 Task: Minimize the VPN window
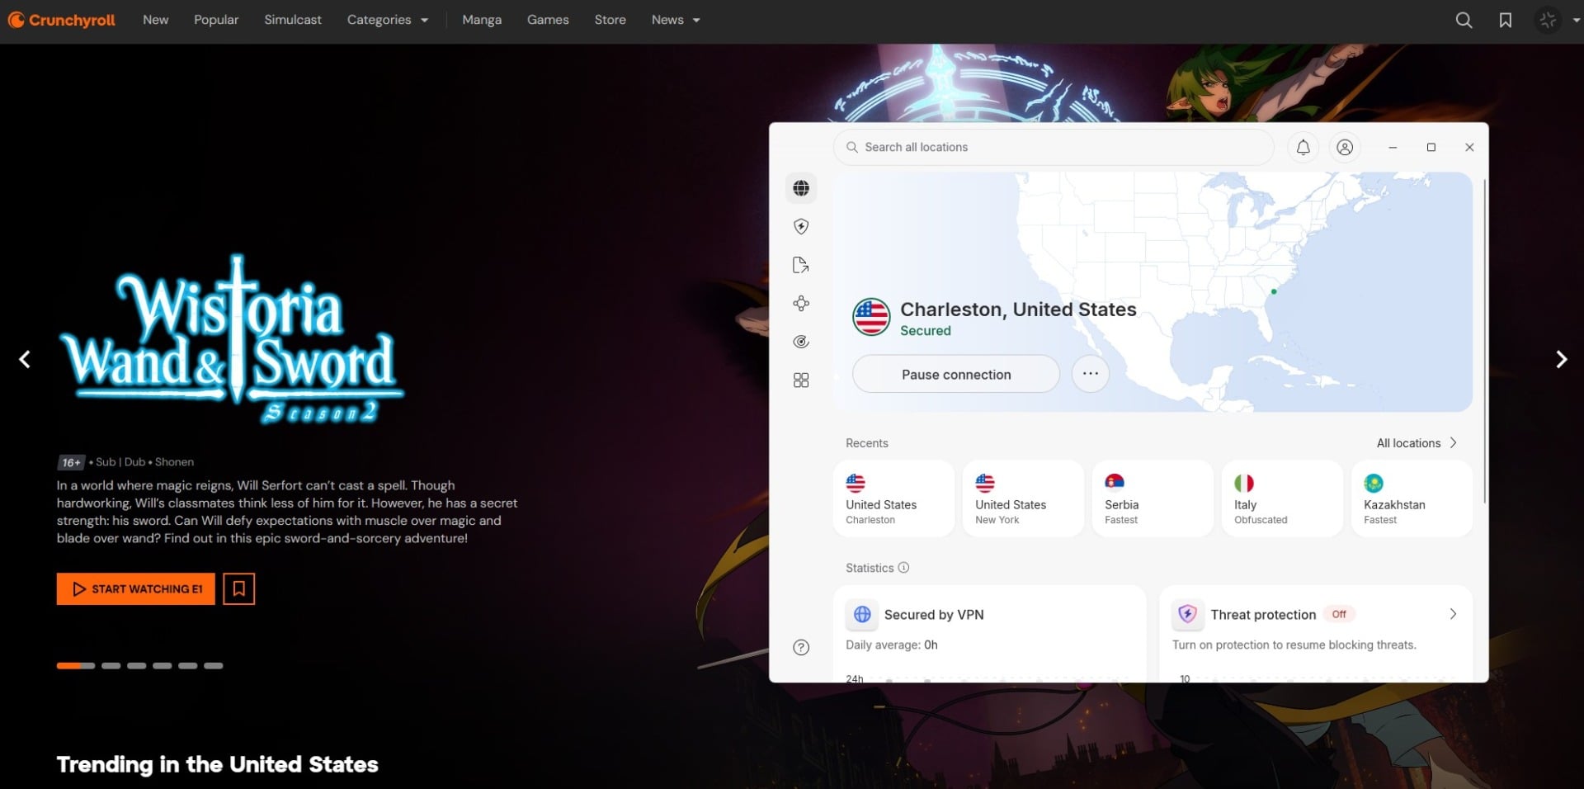click(1393, 147)
